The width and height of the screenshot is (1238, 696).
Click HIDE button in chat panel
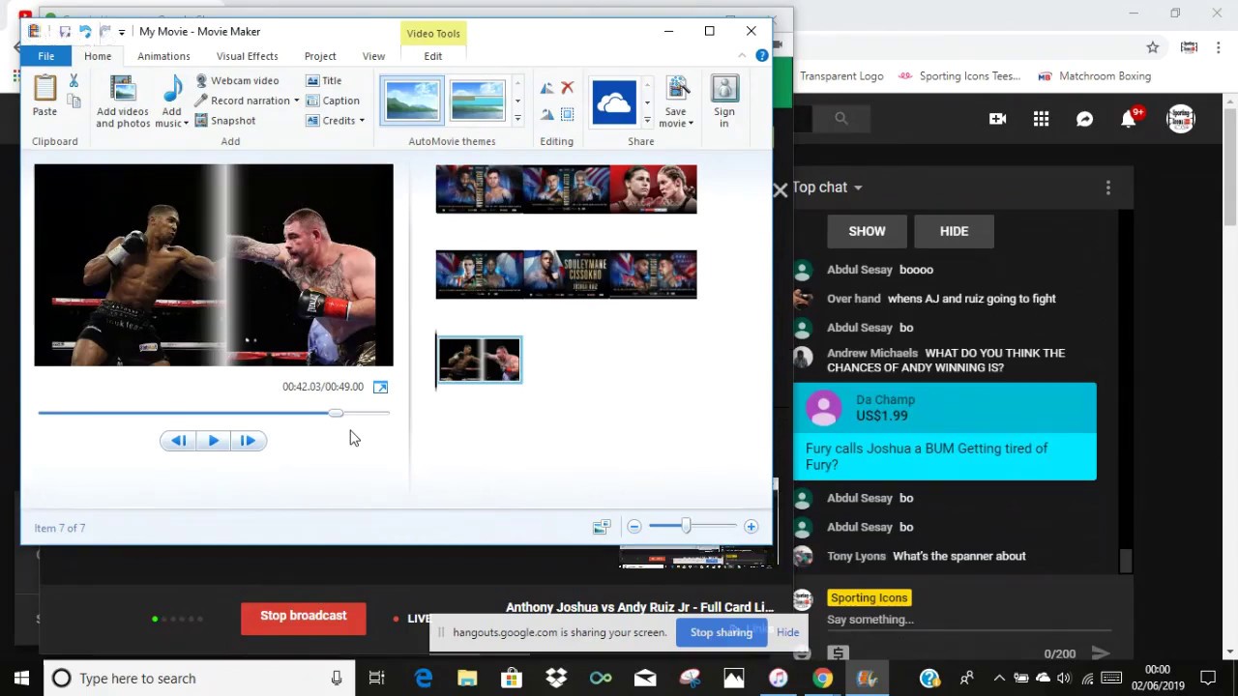point(954,231)
